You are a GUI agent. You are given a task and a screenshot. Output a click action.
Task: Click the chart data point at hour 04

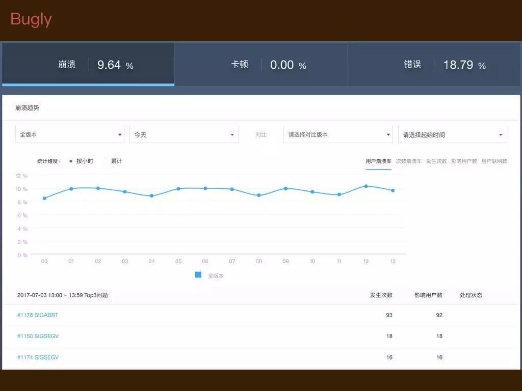click(152, 196)
